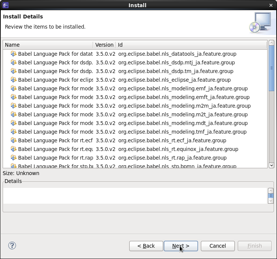
Task: Click the Eclipse icon in title bar
Action: [x=6, y=5]
